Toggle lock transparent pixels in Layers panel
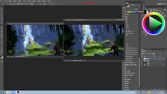The height and width of the screenshot is (94, 167). tap(145, 56)
